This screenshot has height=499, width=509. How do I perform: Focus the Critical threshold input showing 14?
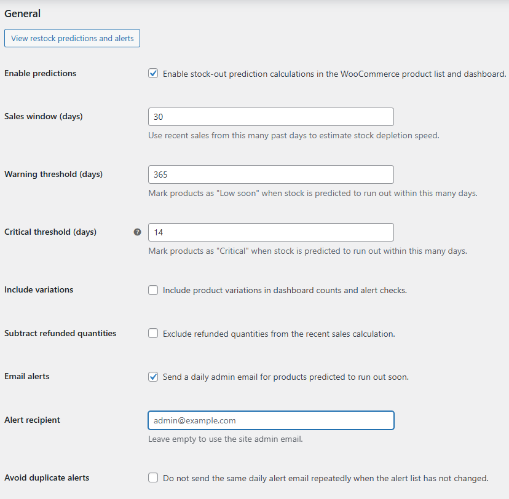[x=270, y=232]
